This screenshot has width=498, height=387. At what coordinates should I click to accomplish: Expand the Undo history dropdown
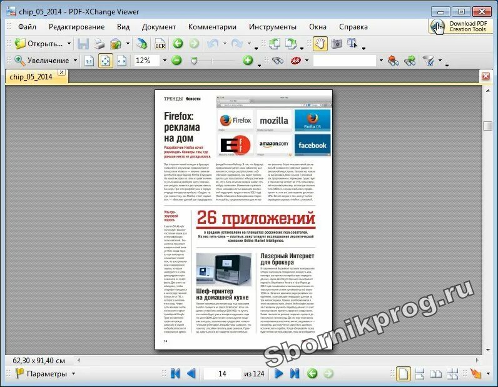coord(225,44)
